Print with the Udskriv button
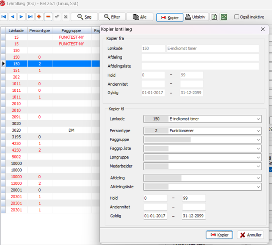The width and height of the screenshot is (272, 245). click(x=195, y=17)
